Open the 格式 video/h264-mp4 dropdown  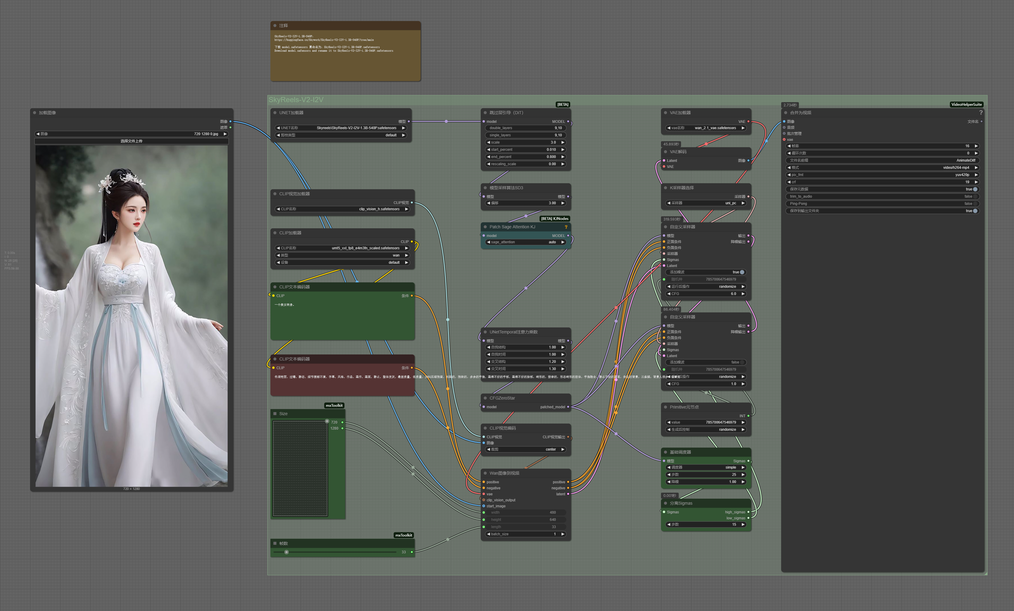pos(882,167)
